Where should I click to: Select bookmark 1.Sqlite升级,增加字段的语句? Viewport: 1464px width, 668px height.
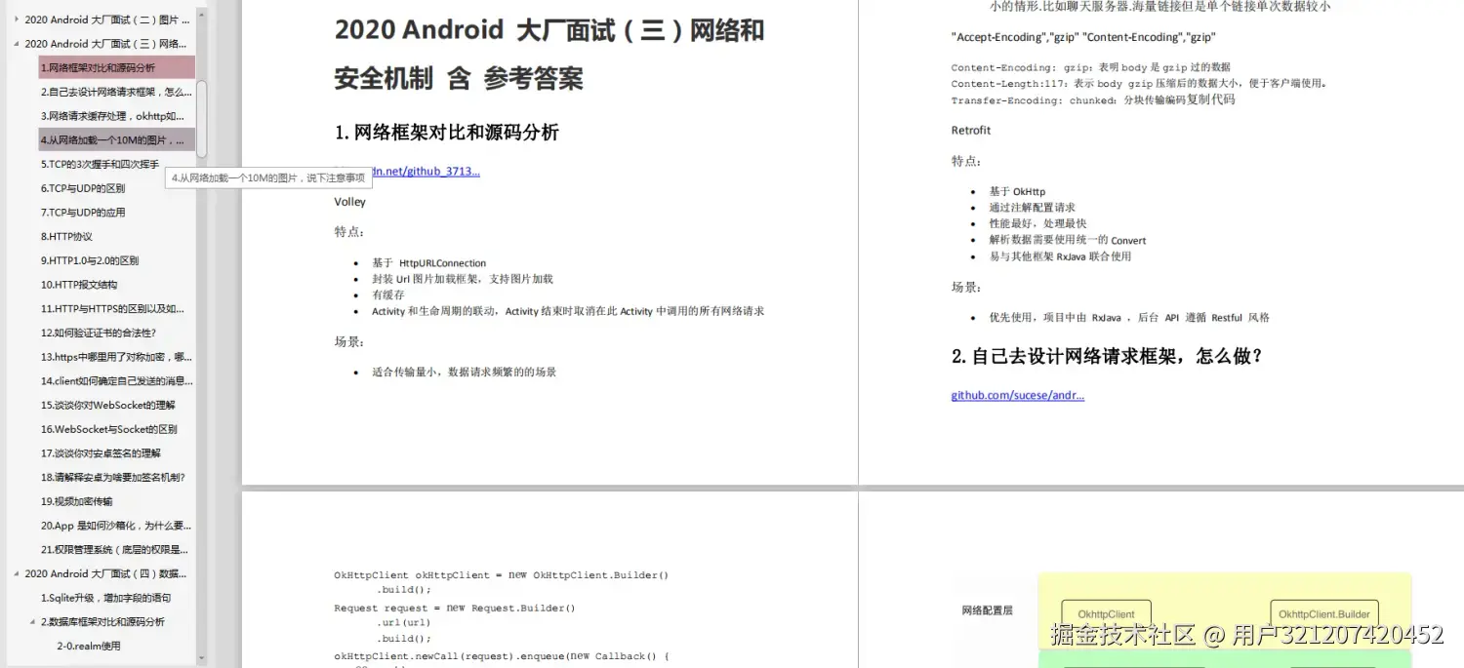coord(105,598)
